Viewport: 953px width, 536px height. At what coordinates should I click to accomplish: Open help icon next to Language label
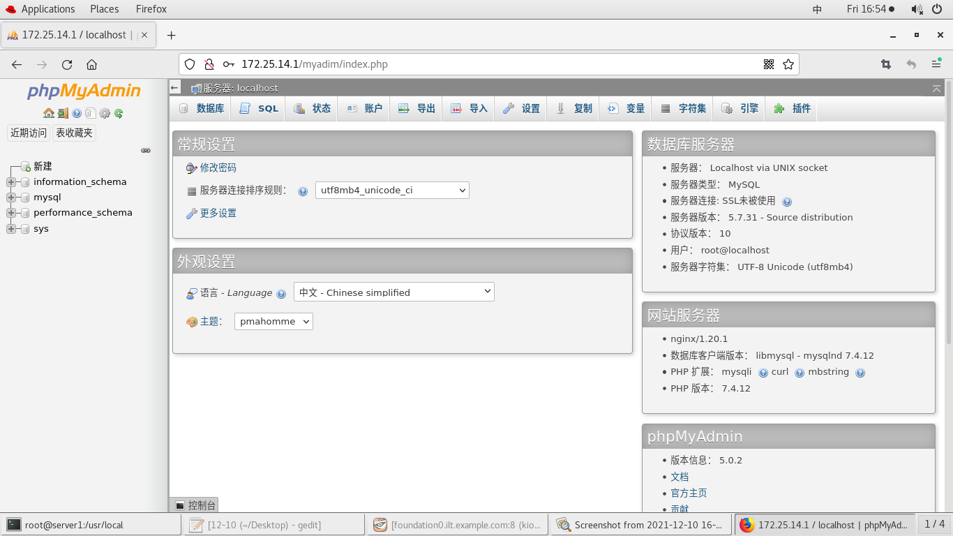(x=281, y=294)
